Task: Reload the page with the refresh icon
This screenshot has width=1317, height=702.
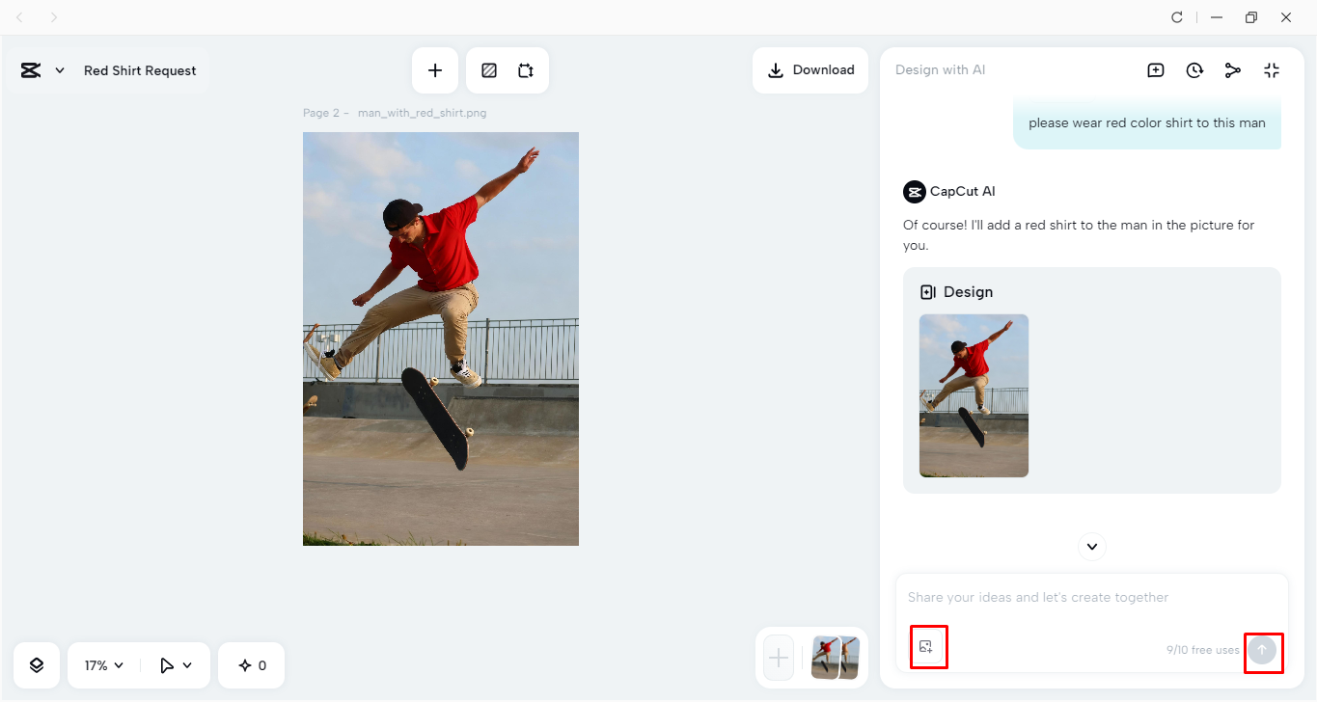Action: coord(1176,16)
